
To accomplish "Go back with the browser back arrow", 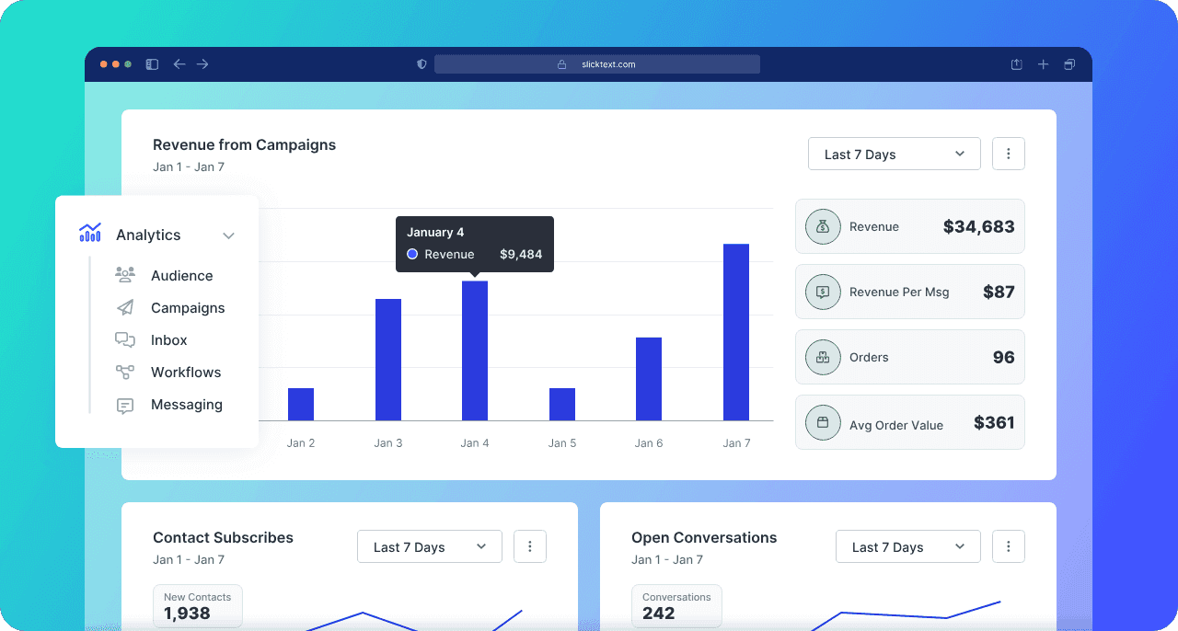I will click(x=179, y=64).
